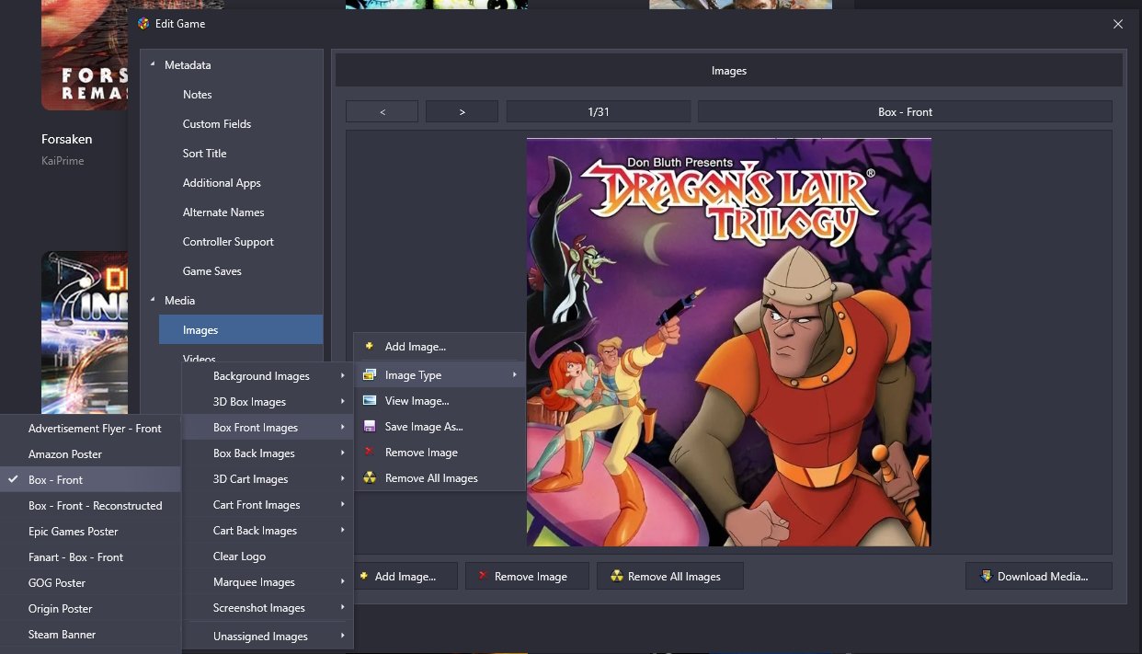Click the Image Type icon in the context menu
This screenshot has width=1142, height=654.
(369, 375)
